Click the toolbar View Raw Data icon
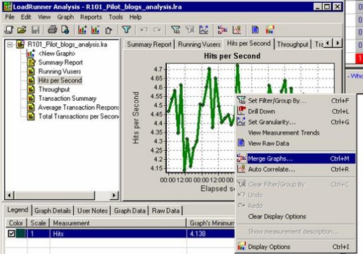Viewport: 363px width, 254px height. (x=255, y=30)
